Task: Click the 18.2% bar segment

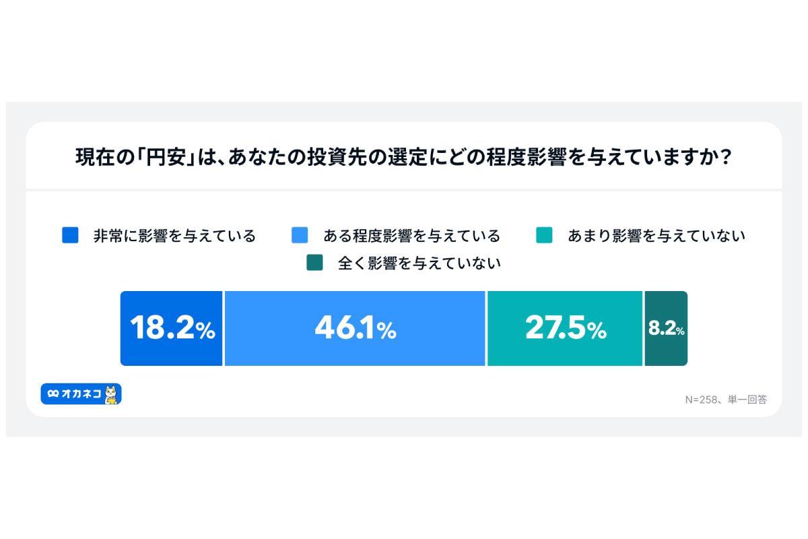Action: (172, 329)
